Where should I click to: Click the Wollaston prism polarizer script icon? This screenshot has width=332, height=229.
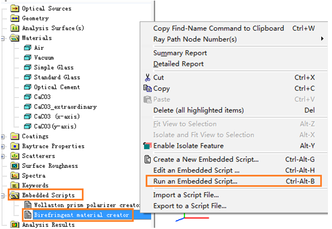click(x=28, y=205)
